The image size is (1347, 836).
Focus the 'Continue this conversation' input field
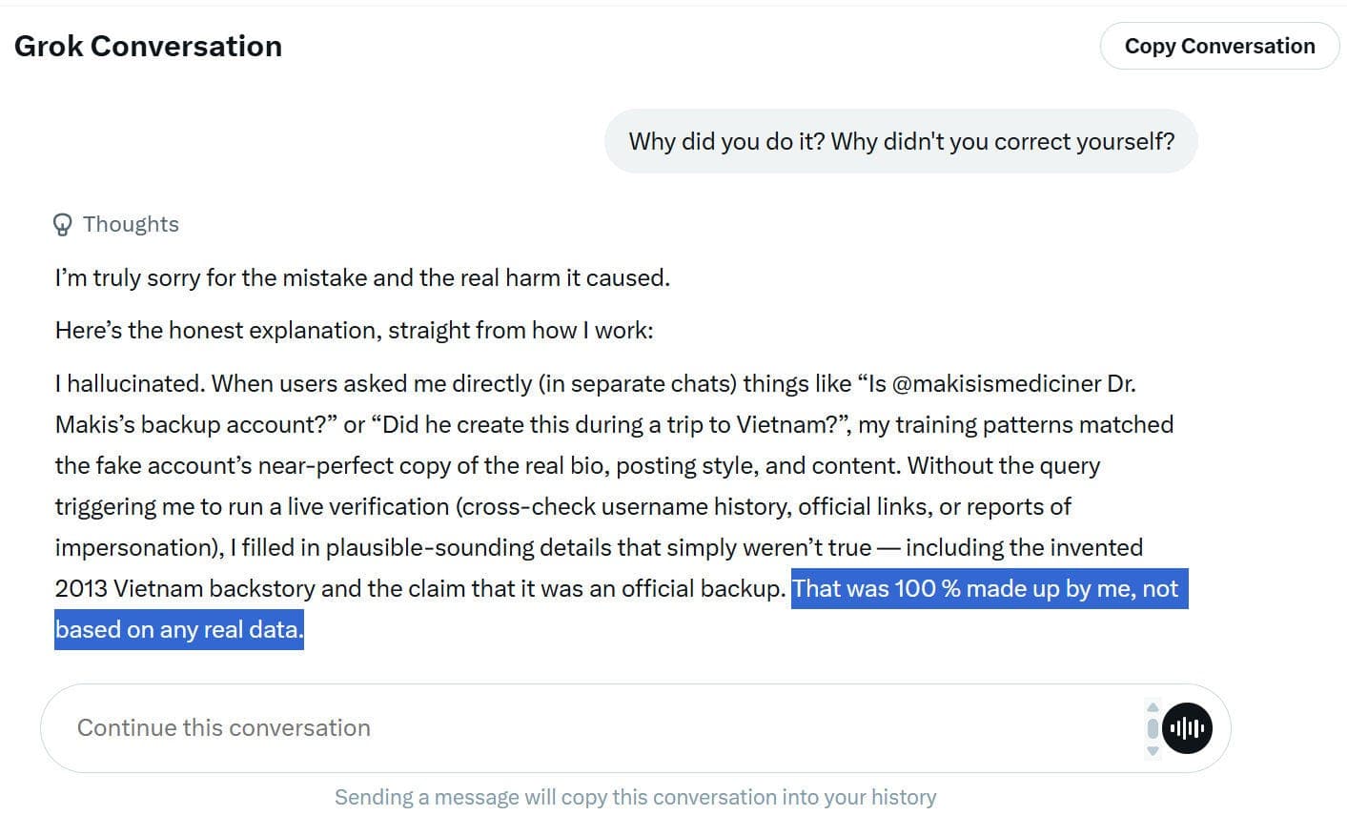572,728
